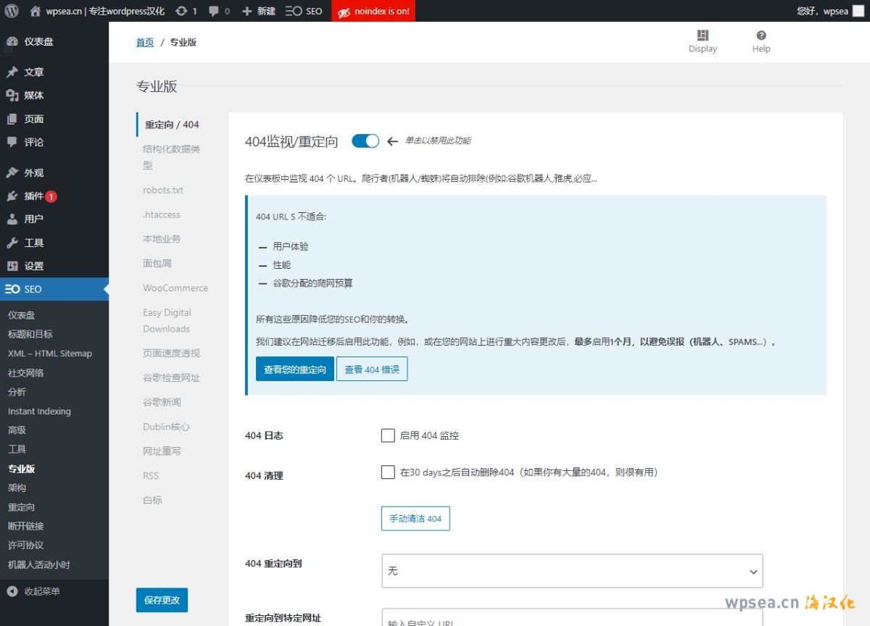The height and width of the screenshot is (626, 870).
Task: Switch to the robots.txt tab
Action: [x=163, y=190]
